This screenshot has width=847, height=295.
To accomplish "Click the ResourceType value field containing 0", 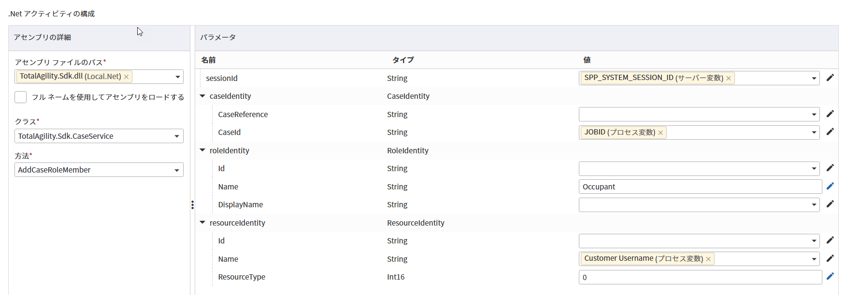I will pos(700,277).
